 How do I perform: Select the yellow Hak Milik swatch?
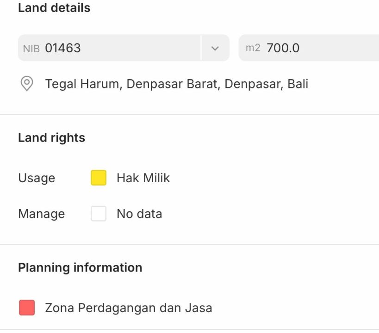[x=99, y=178]
